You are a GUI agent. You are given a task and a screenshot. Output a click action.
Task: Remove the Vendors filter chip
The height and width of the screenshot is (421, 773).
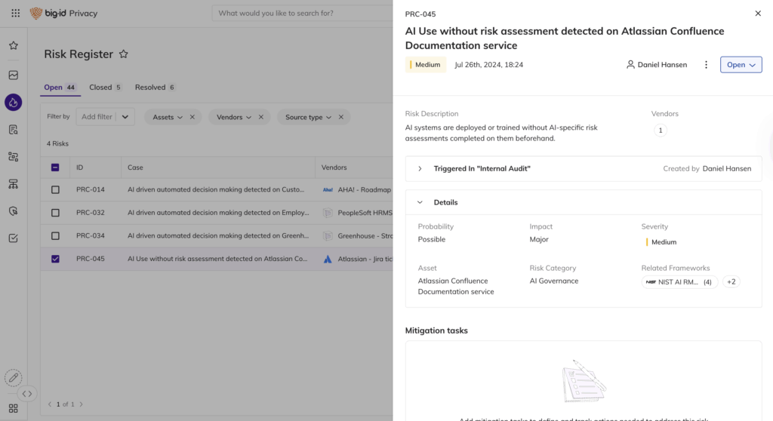260,117
